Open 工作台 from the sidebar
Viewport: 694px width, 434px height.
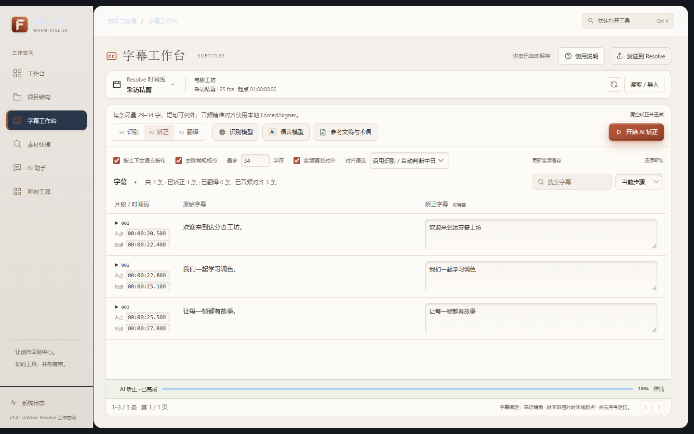tap(46, 73)
